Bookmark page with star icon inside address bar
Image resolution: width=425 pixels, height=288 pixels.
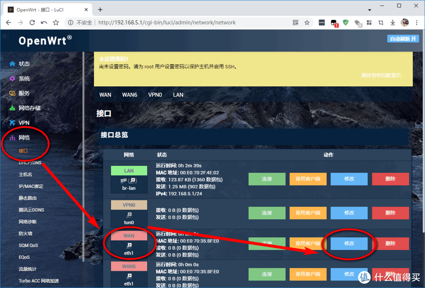[x=307, y=22]
